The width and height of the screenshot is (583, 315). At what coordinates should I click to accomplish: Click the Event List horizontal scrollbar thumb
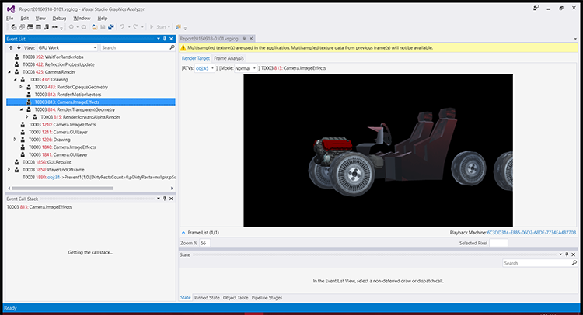[x=63, y=188]
